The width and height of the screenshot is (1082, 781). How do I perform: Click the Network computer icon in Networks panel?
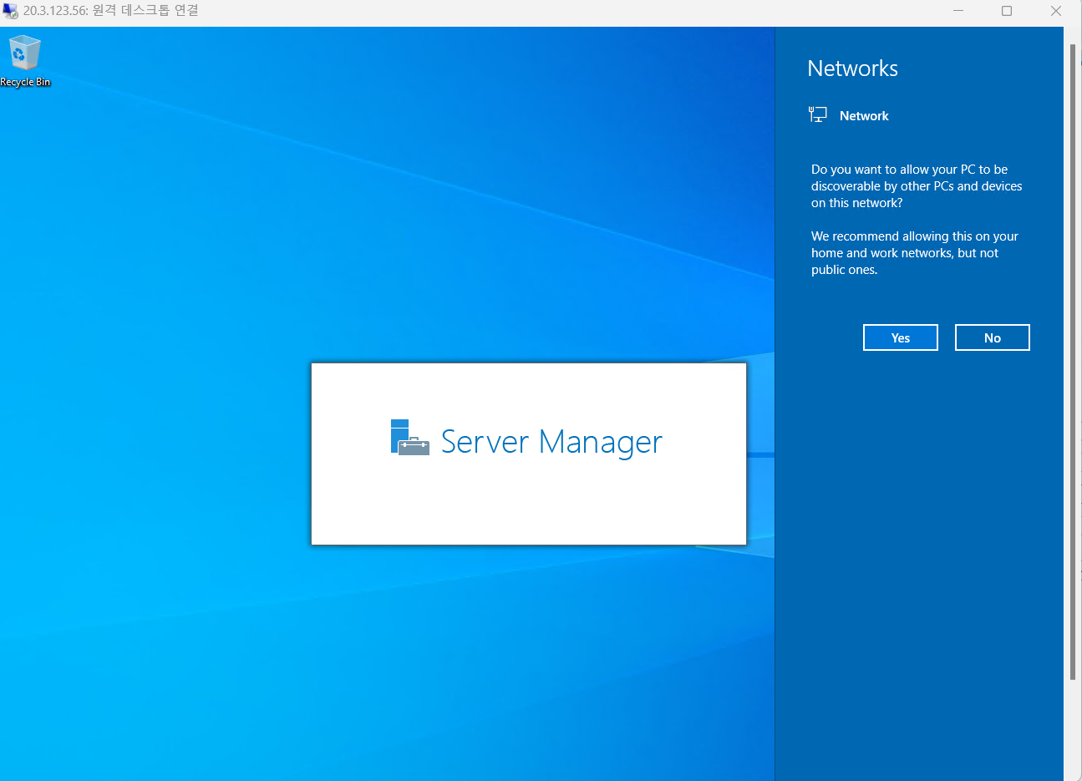pos(817,115)
